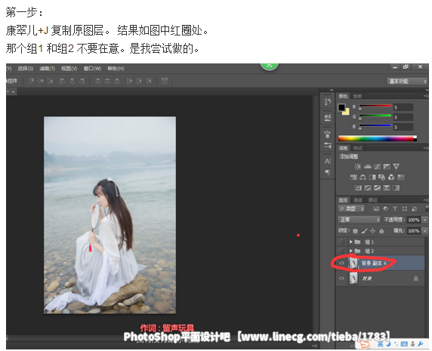Add a Channel Mixer adjustment
This screenshot has height=351, width=432.
[x=391, y=177]
